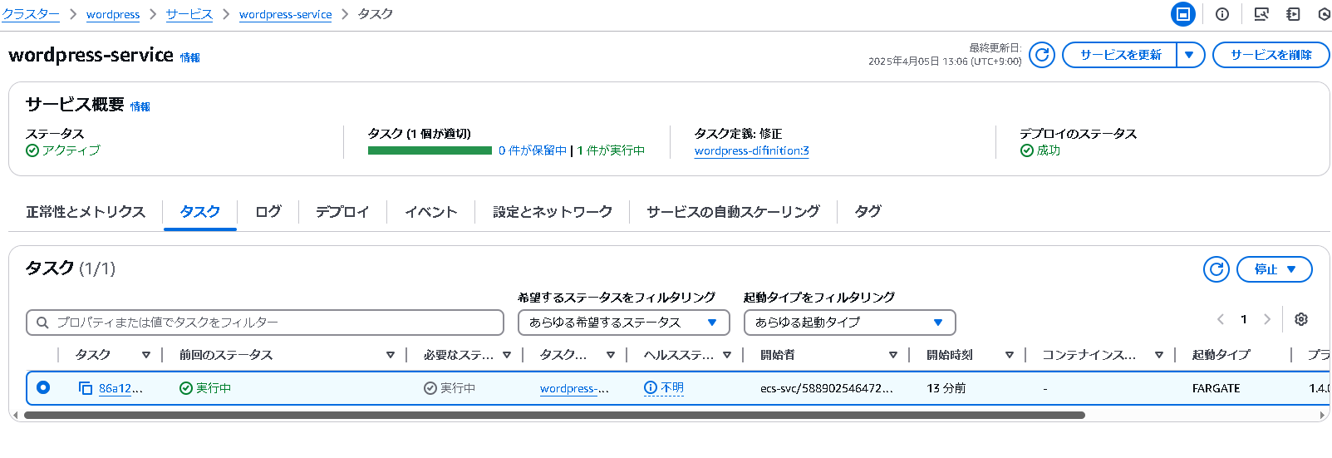
Task: Focus the task property filter field
Action: click(265, 323)
